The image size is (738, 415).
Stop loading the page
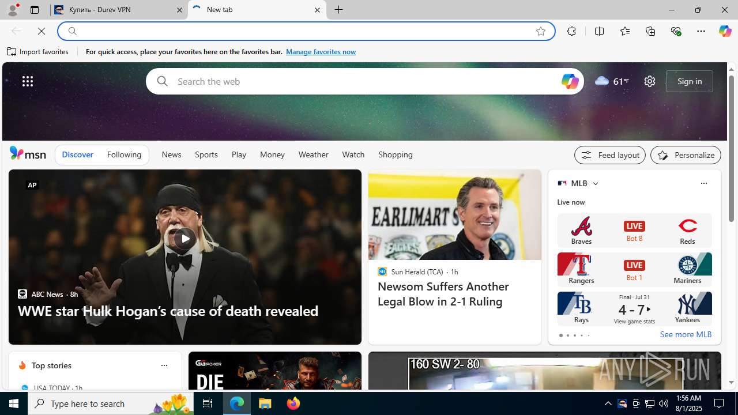coord(42,31)
